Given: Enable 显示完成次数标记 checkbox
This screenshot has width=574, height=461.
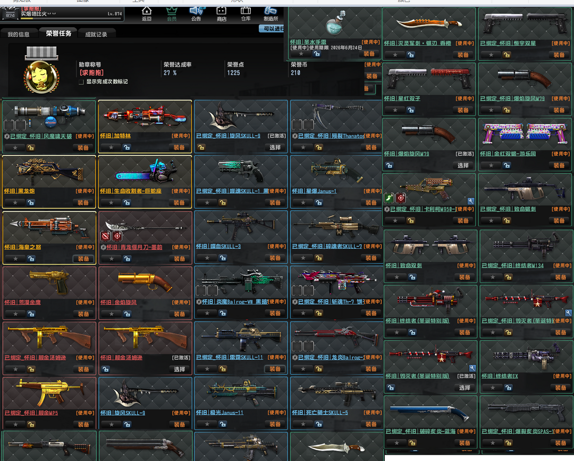Looking at the screenshot, I should pos(81,82).
